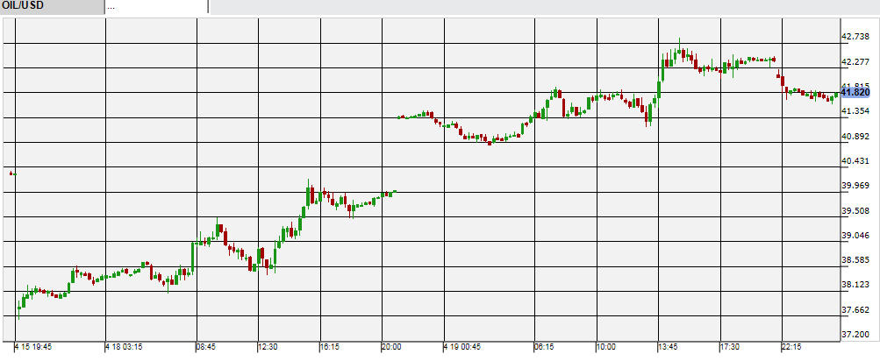Select the "4 19 00:45" time label

click(462, 347)
